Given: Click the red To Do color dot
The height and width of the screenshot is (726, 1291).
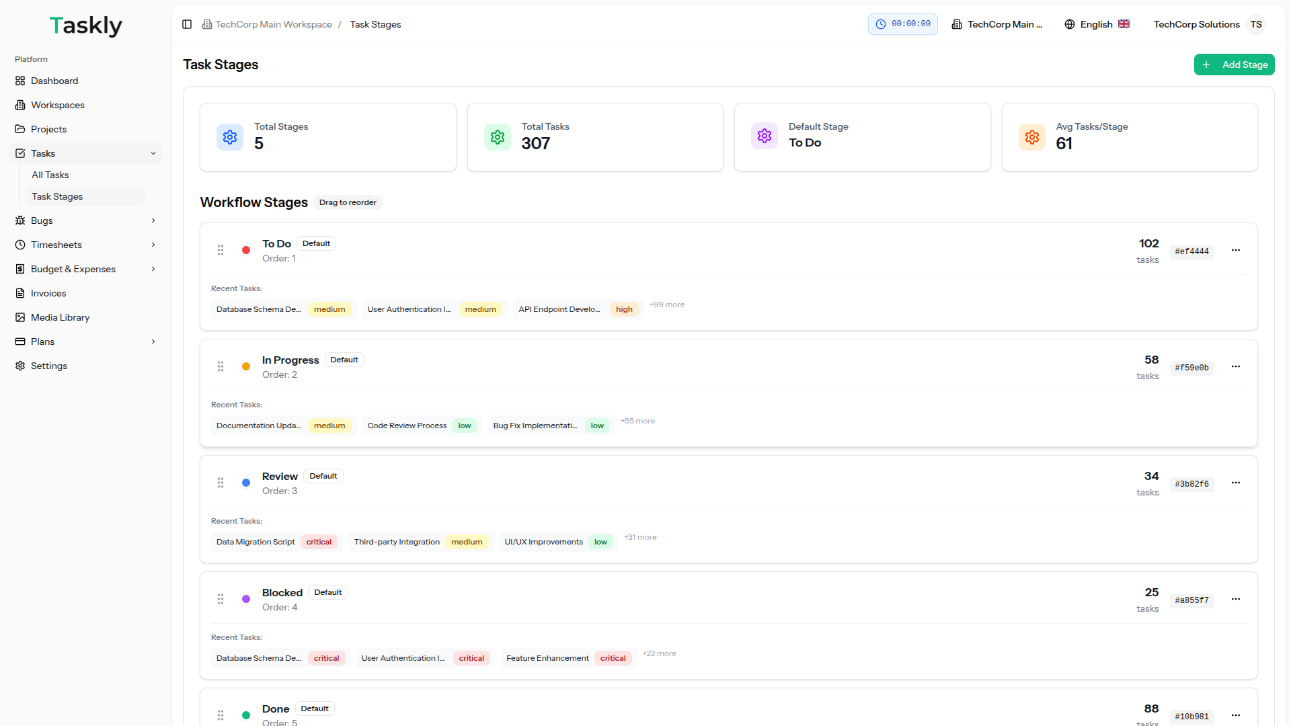Looking at the screenshot, I should (x=246, y=250).
